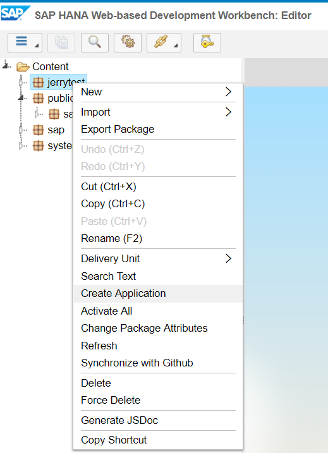
Task: Click greyed Redo (Ctrl+Y) entry
Action: pos(158,166)
